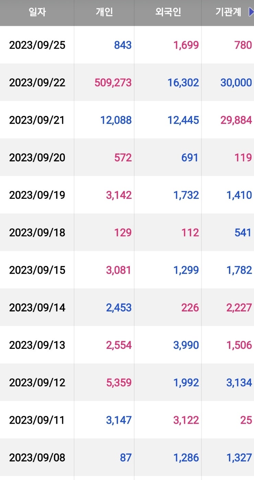The width and height of the screenshot is (254, 480).
Task: Select the 2023/09/12 date cell
Action: click(37, 382)
